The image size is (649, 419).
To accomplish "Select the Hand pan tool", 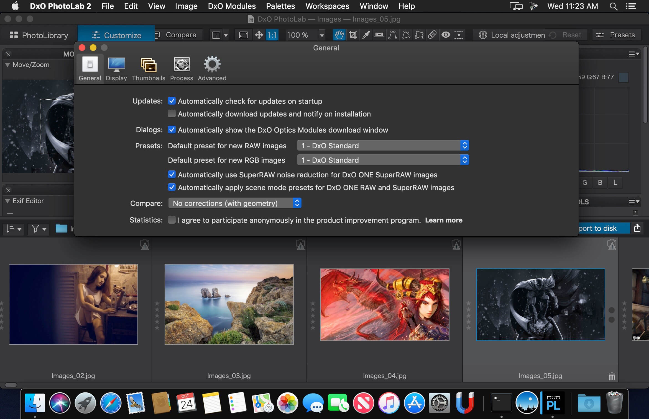I will point(339,35).
